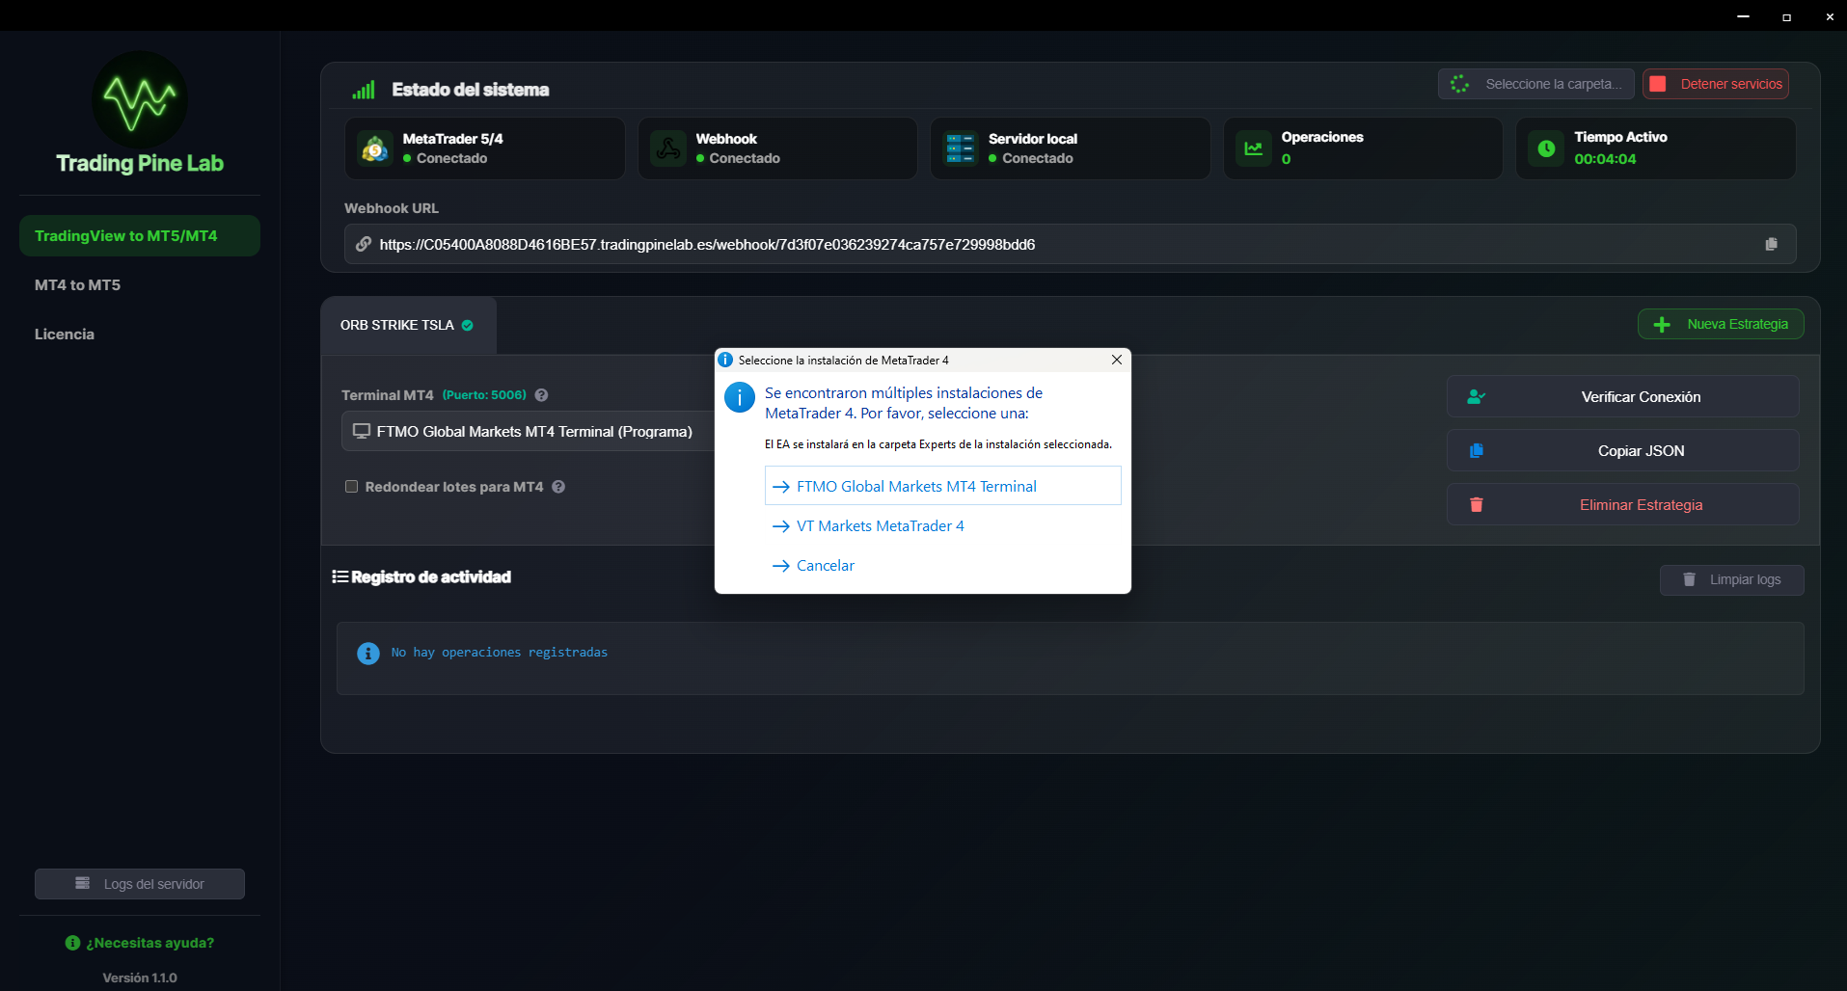The height and width of the screenshot is (991, 1847).
Task: Click the ¿Necesitas ayuda? link
Action: 140,943
